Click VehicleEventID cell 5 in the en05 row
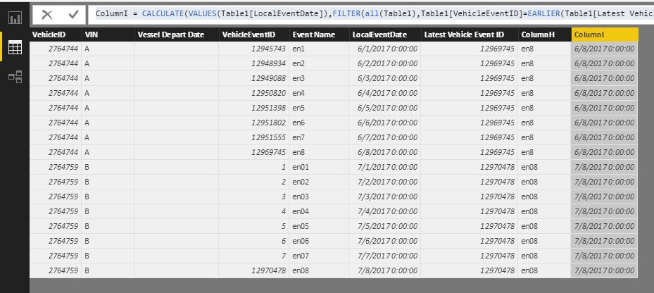Screen dimensions: 654x293 click(254, 226)
